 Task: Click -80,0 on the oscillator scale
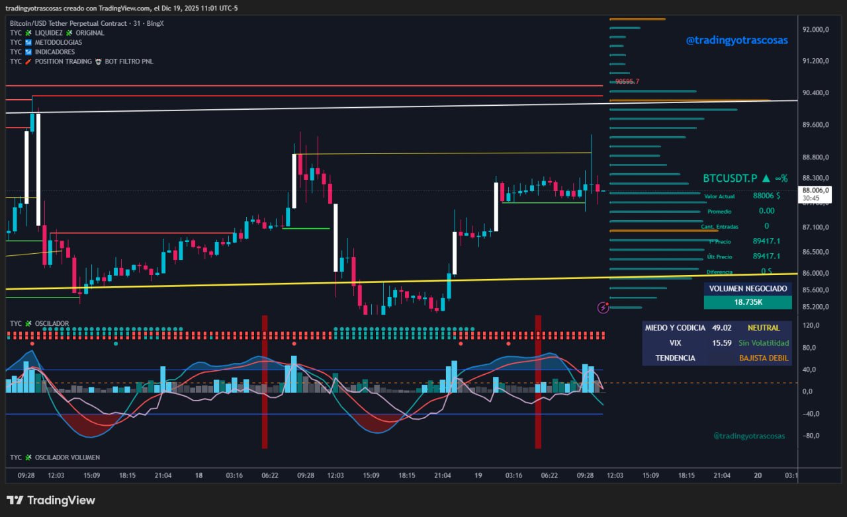810,436
